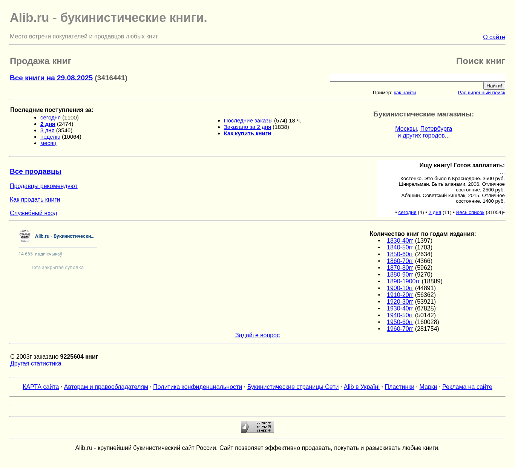Open Другая статистика link
The height and width of the screenshot is (468, 515).
pos(36,364)
